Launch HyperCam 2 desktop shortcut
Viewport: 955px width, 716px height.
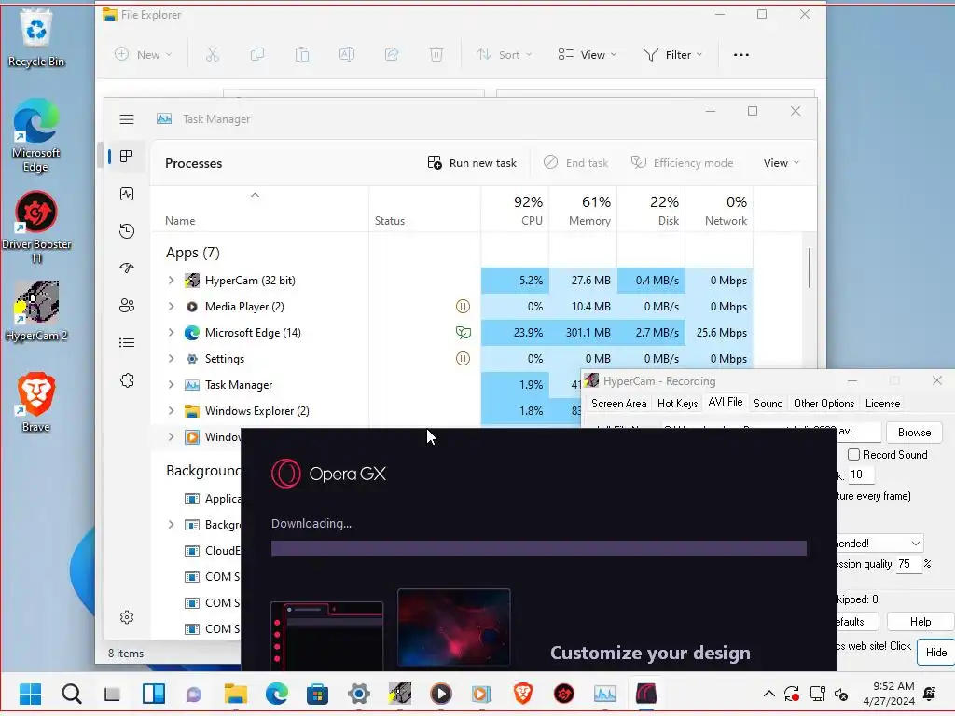point(36,311)
